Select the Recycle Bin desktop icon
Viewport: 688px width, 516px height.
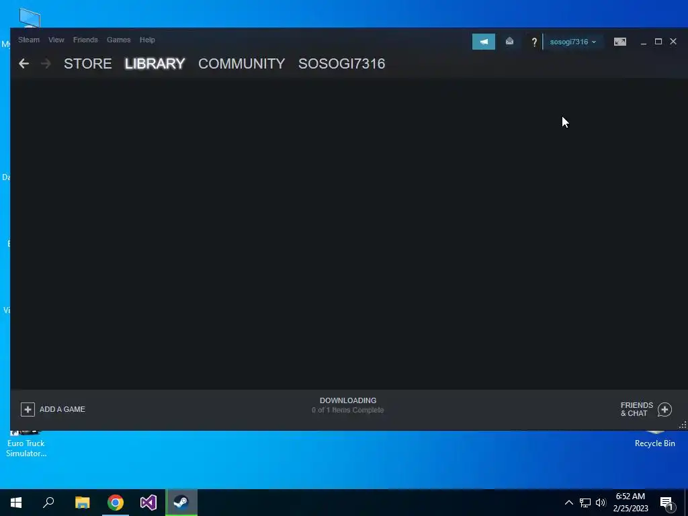pyautogui.click(x=654, y=439)
